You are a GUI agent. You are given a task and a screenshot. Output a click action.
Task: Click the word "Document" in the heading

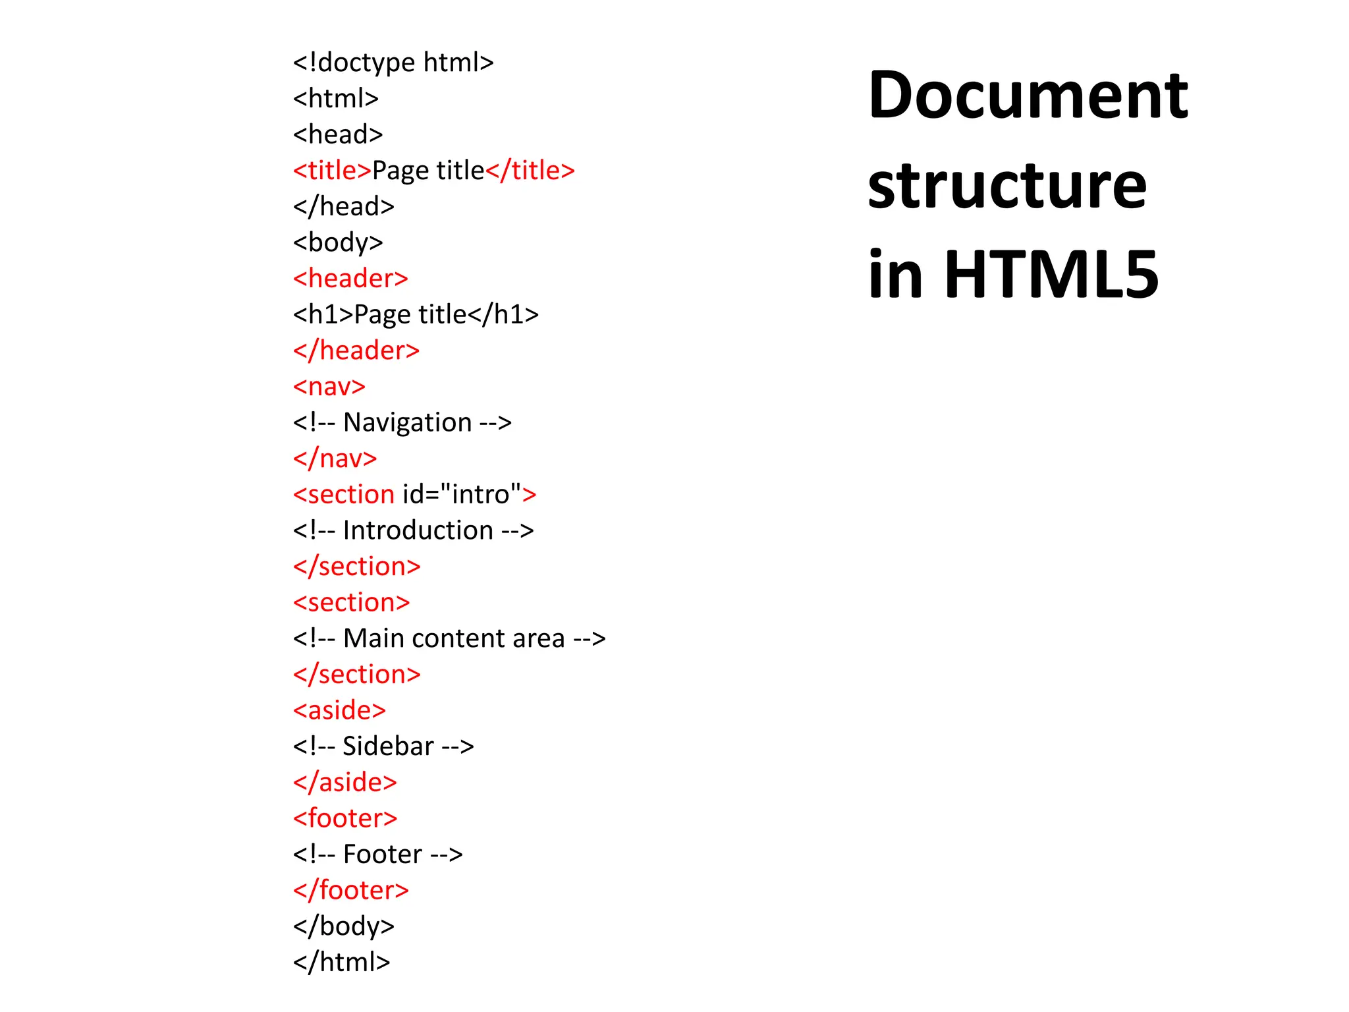point(1028,95)
